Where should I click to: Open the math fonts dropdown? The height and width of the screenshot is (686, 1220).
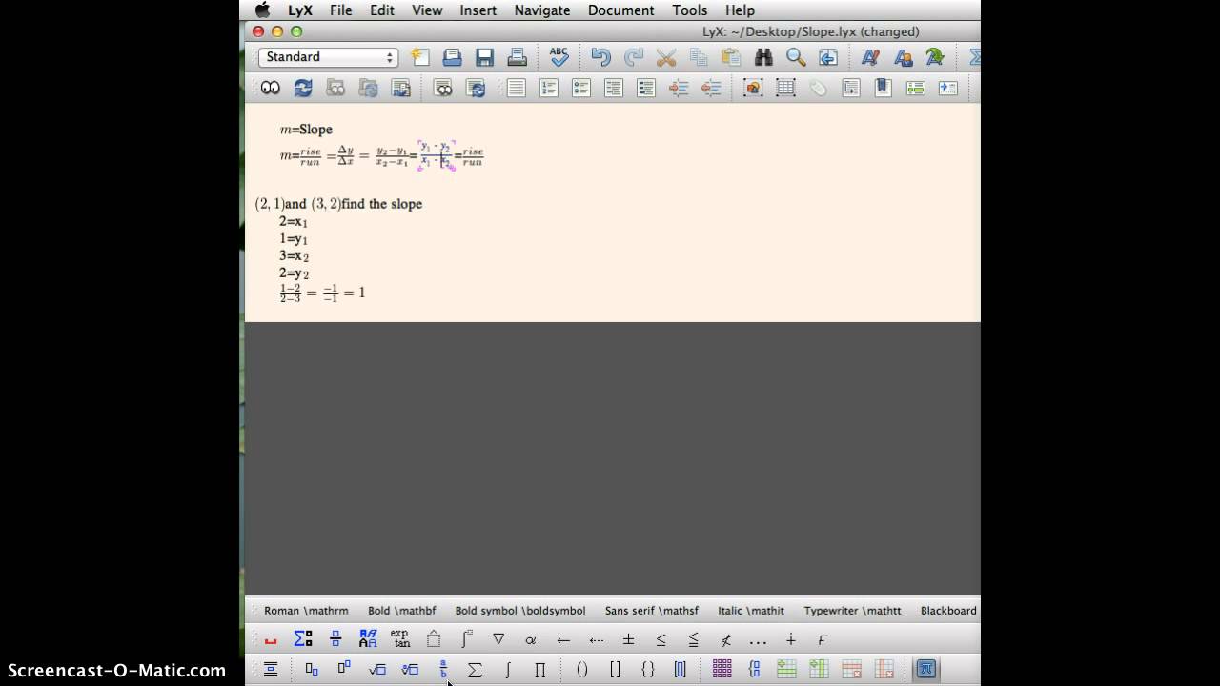[368, 639]
